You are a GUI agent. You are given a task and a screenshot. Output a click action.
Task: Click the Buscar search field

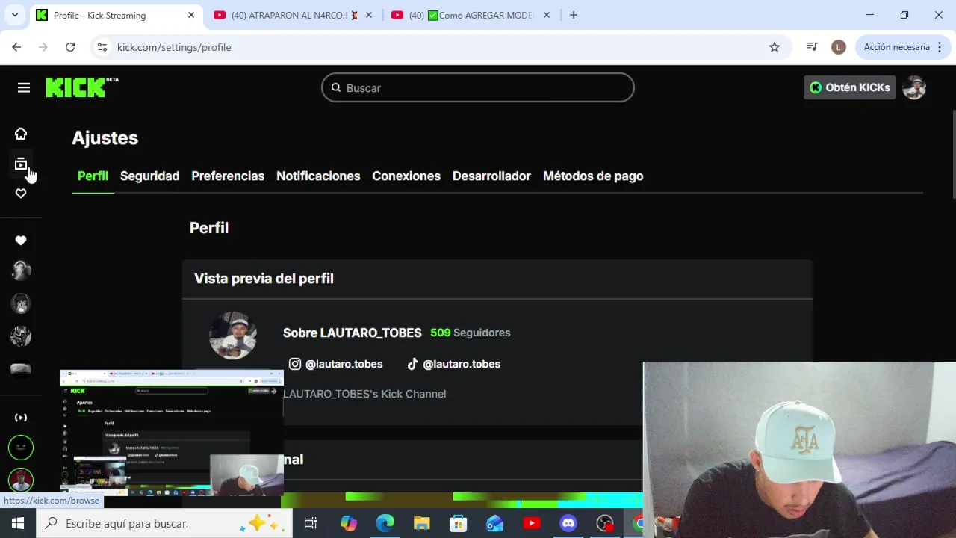point(478,87)
